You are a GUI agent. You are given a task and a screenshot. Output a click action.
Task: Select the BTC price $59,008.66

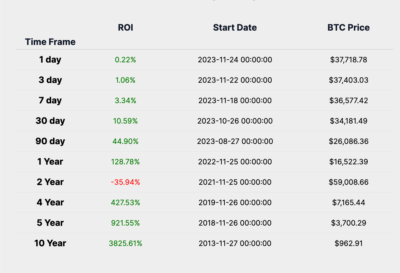coord(348,182)
